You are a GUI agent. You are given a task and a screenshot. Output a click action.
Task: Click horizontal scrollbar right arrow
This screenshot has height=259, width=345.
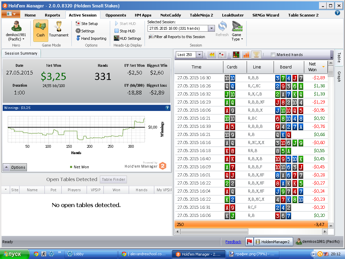325,231
